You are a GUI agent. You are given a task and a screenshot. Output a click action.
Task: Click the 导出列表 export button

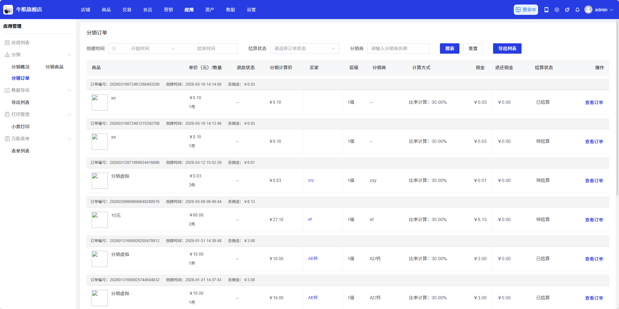[x=507, y=48]
